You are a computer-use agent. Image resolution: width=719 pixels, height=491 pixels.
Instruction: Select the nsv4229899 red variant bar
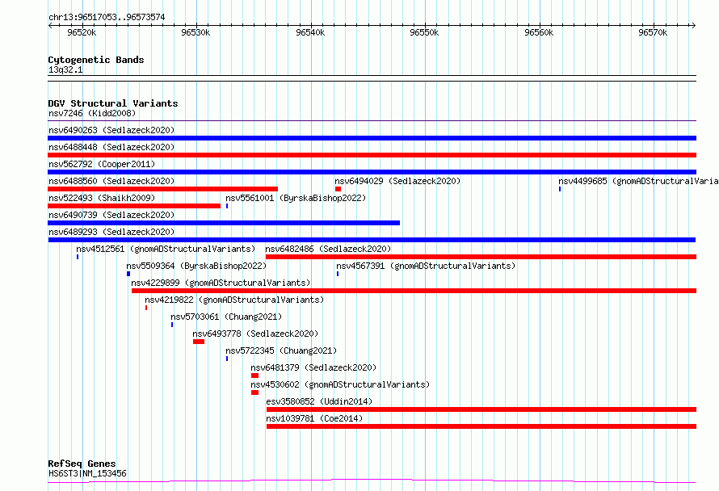(x=414, y=291)
